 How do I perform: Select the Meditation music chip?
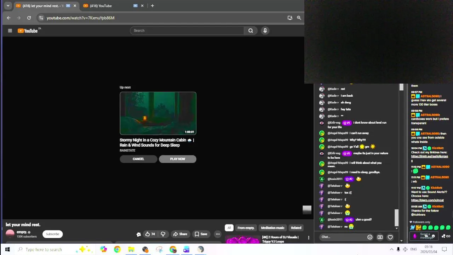273,228
